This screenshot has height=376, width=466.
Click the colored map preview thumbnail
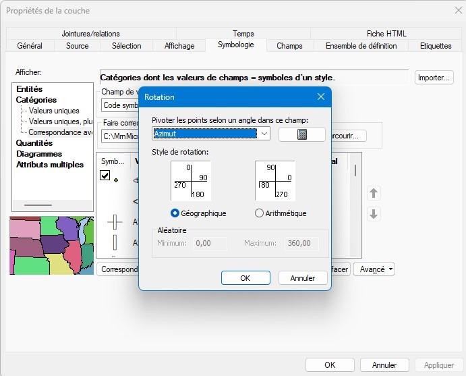click(51, 245)
